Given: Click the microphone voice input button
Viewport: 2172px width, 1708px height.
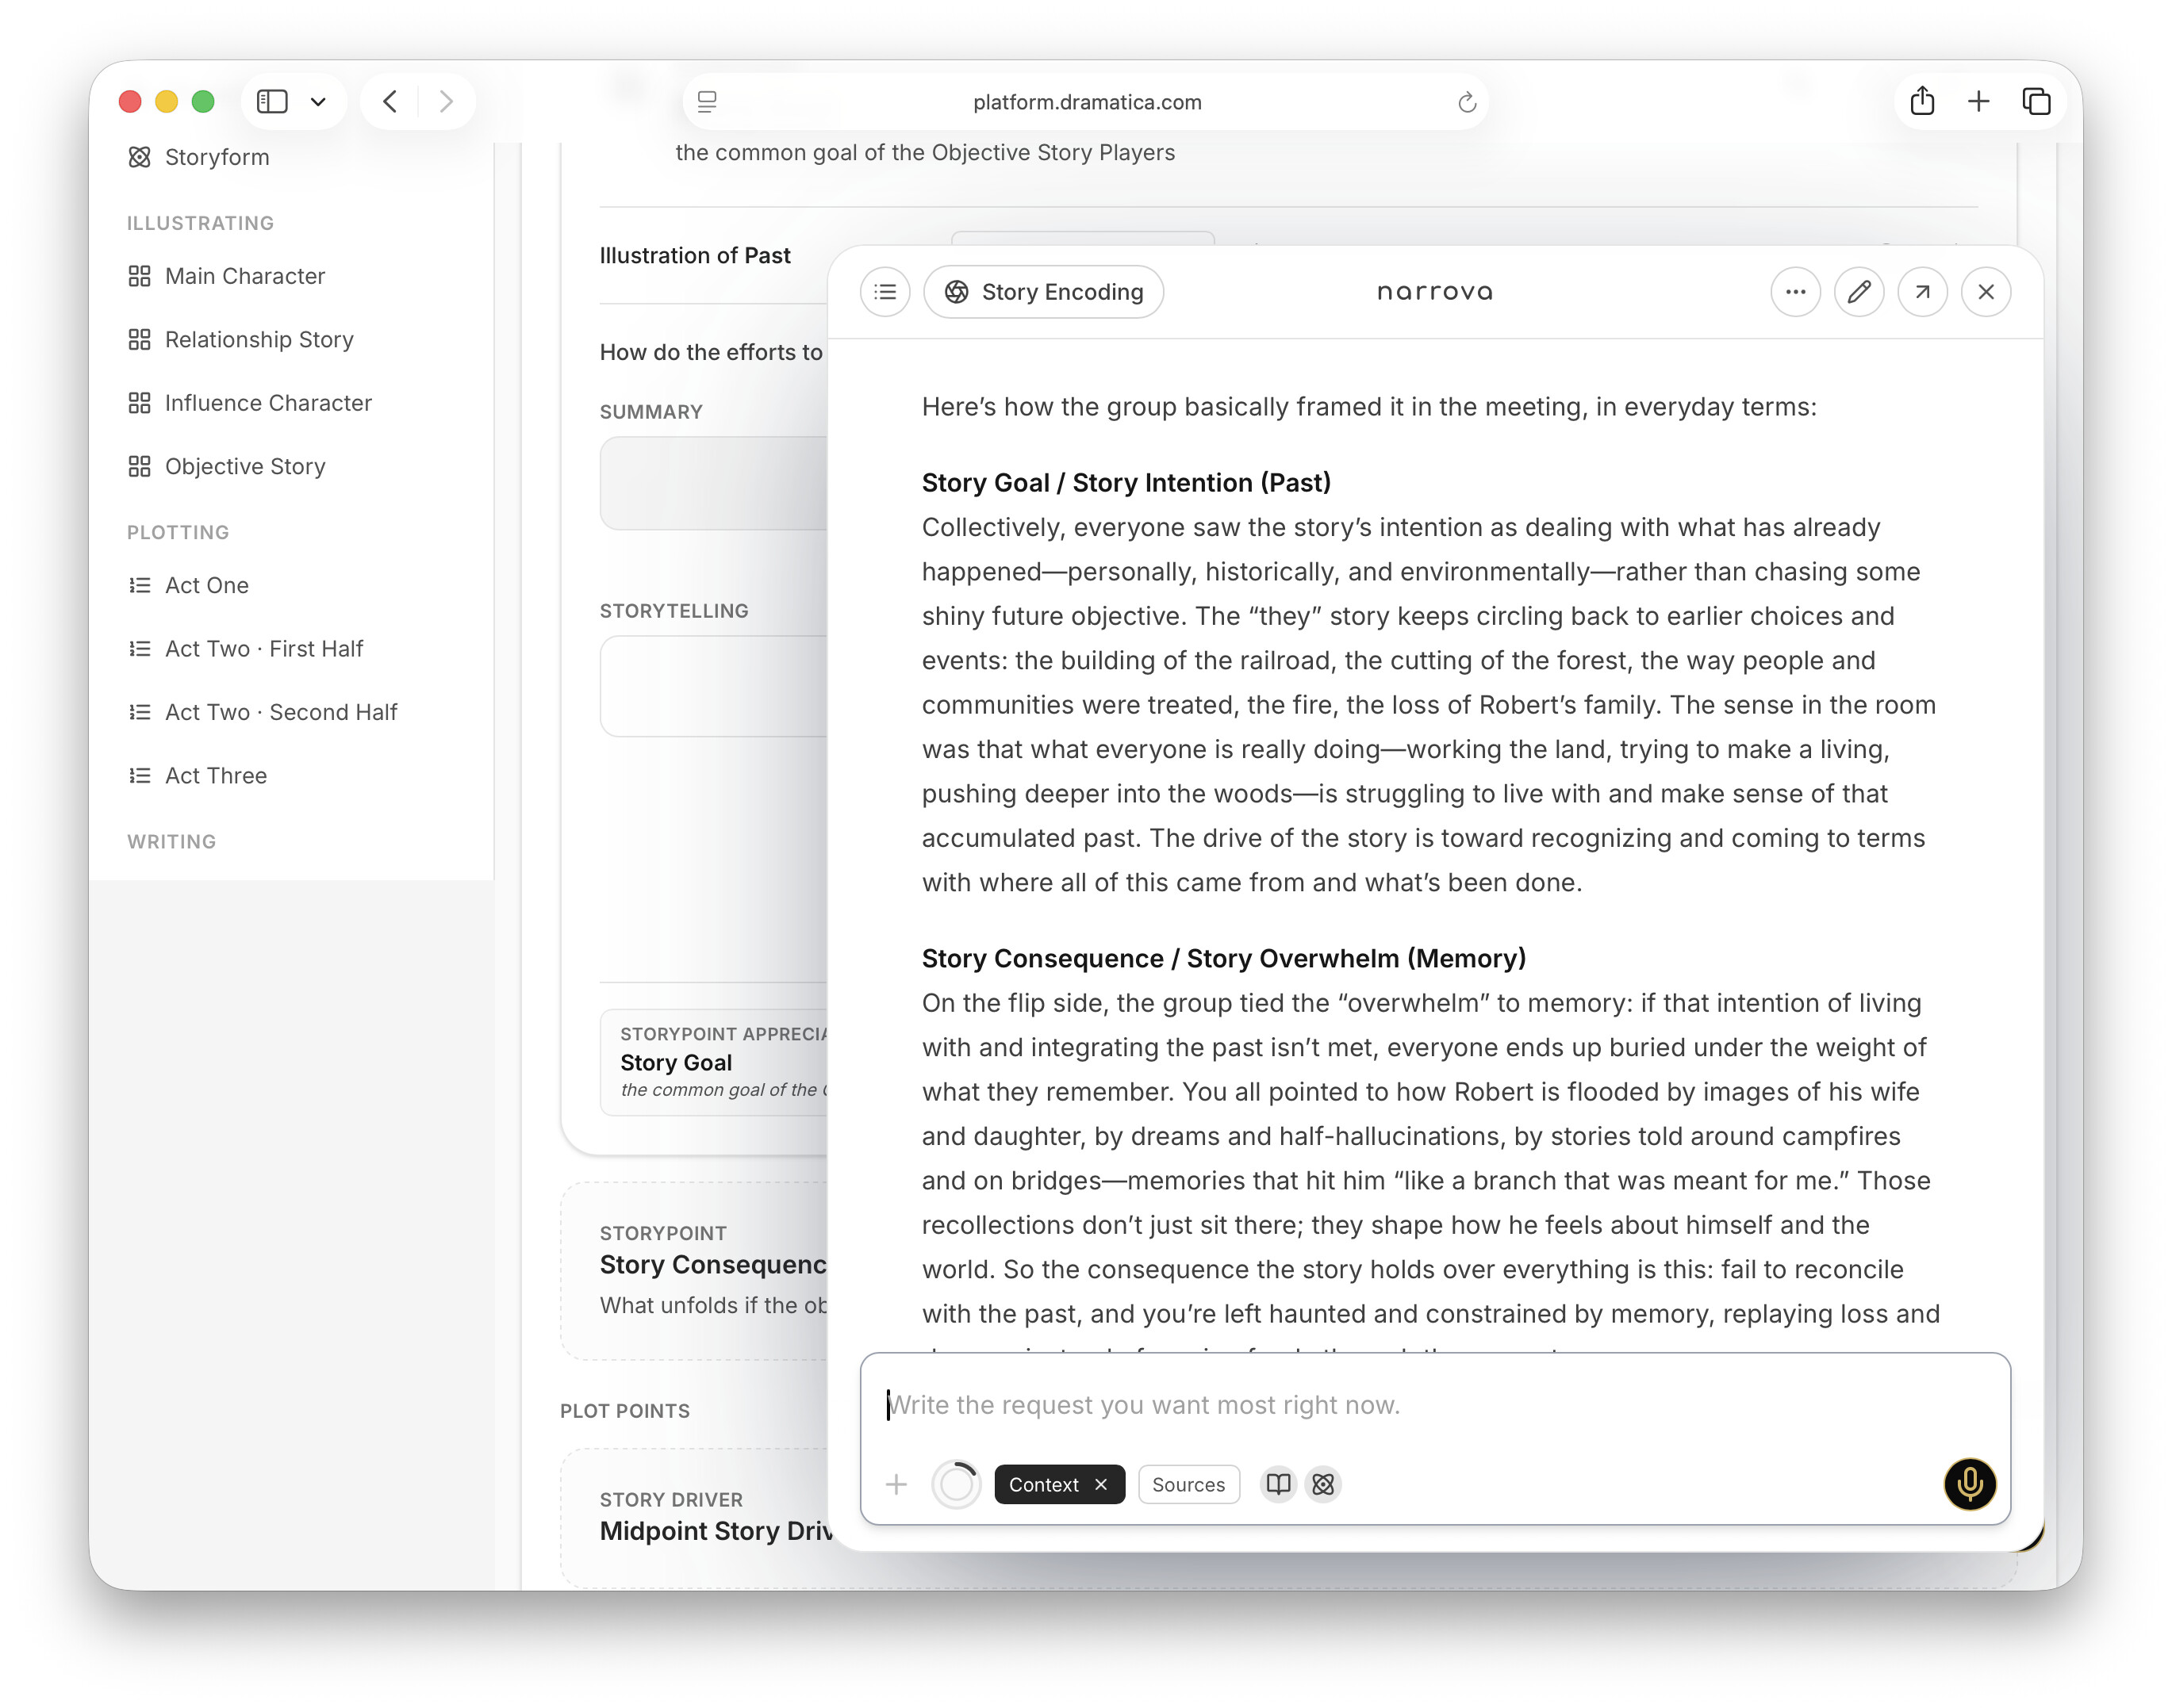Looking at the screenshot, I should (1969, 1484).
